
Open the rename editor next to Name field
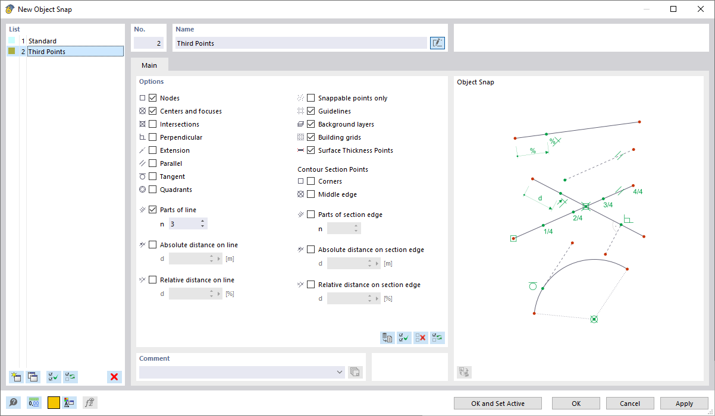(x=437, y=42)
